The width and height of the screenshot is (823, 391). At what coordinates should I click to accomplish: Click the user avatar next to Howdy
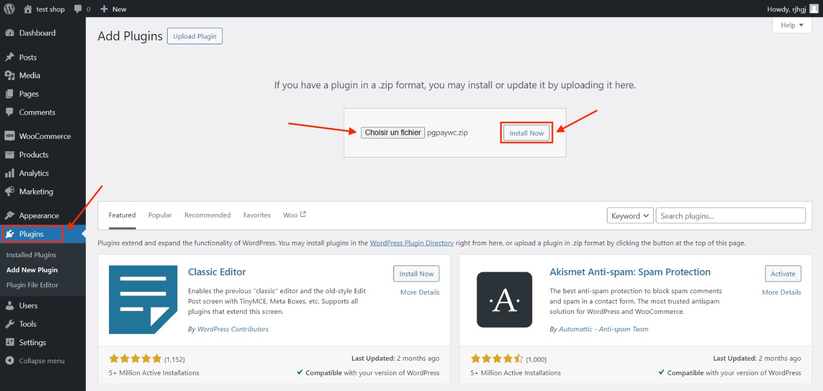[814, 9]
